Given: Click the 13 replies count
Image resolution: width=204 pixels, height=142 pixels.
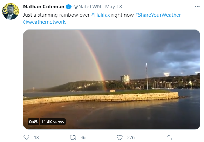Looking at the screenshot, I should [x=36, y=137].
